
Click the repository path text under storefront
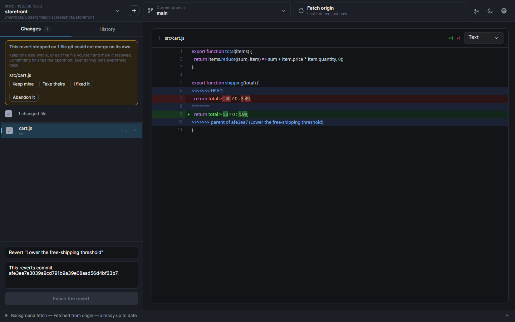[49, 17]
